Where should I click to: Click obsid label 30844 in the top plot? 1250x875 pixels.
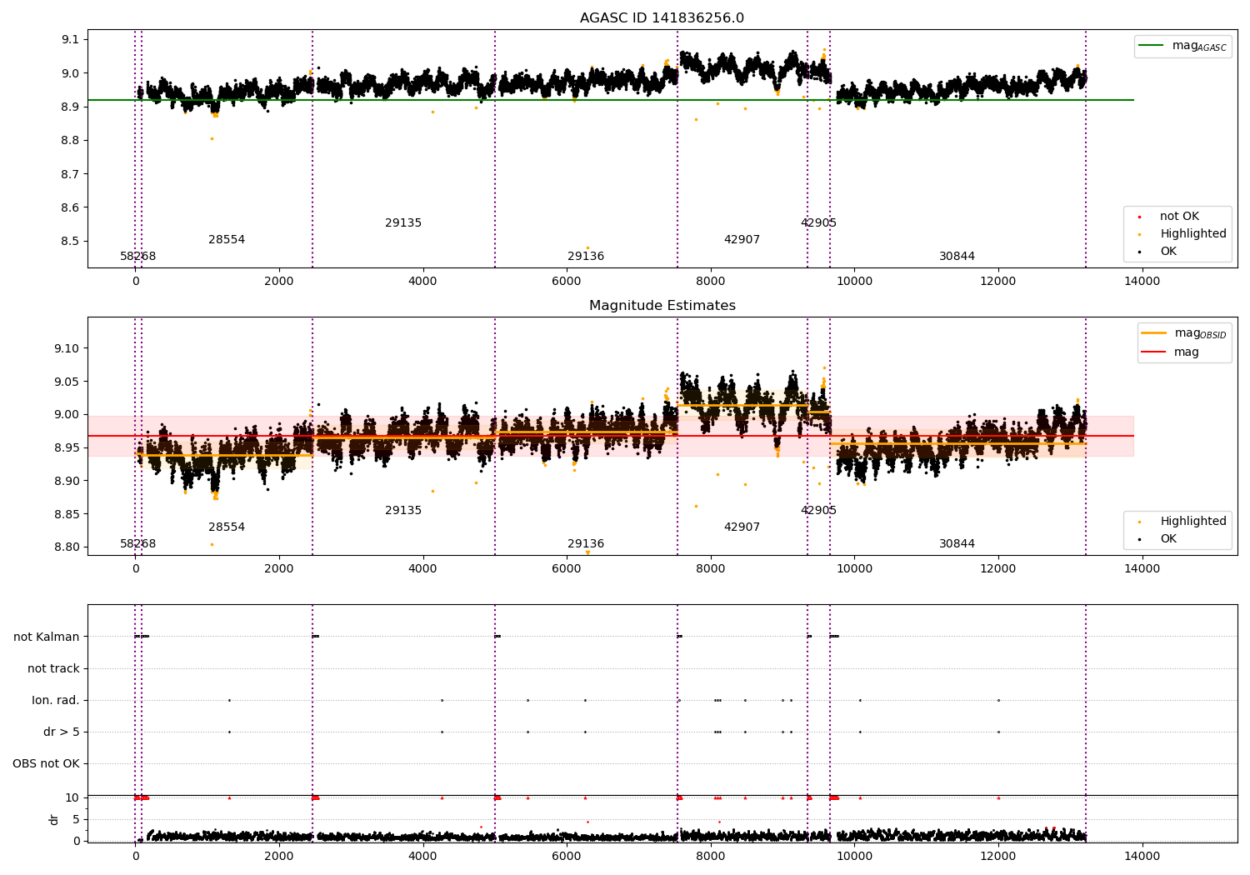(957, 257)
